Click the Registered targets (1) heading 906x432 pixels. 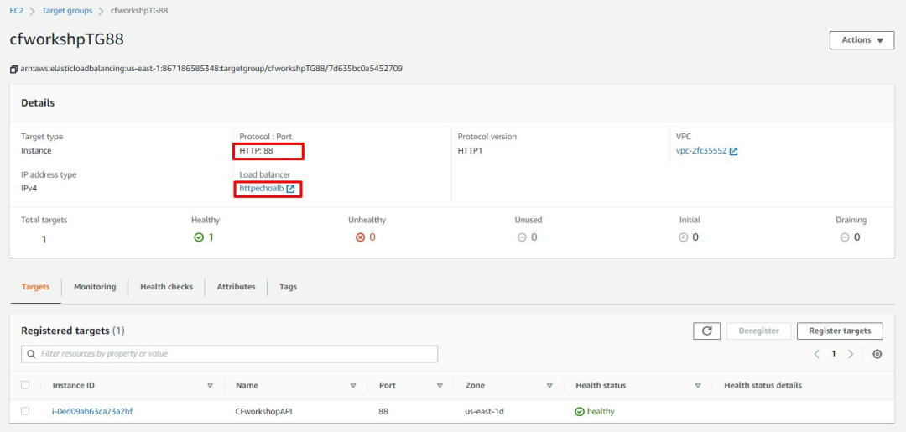click(x=73, y=331)
